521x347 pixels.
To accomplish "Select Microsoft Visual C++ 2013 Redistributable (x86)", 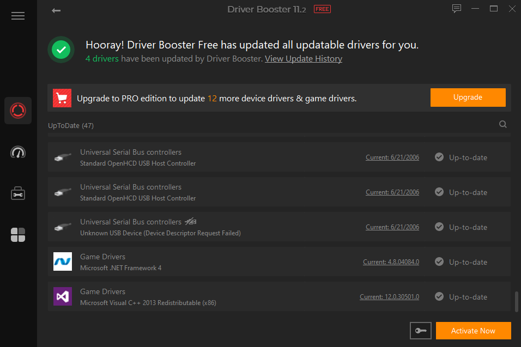I will (x=148, y=303).
